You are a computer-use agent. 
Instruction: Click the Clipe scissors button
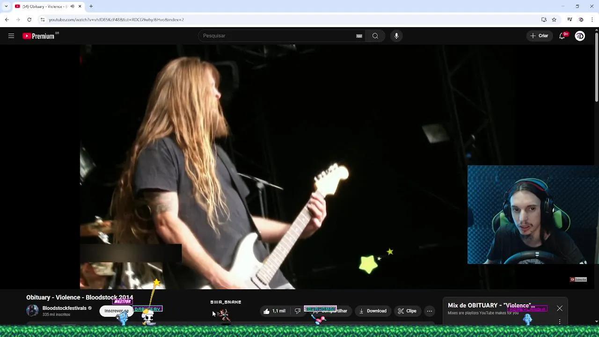407,311
